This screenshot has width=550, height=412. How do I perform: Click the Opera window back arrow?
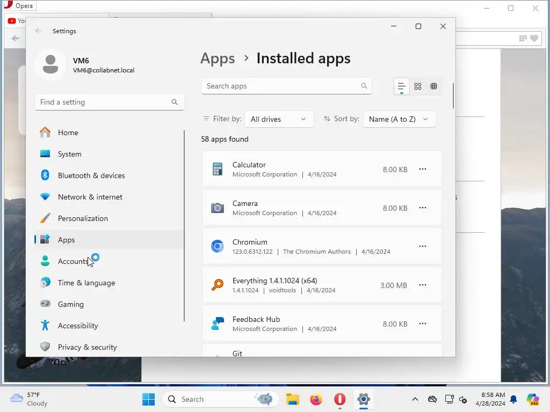(15, 38)
